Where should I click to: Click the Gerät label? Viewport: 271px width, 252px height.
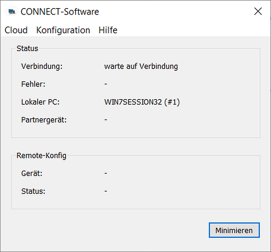point(32,174)
